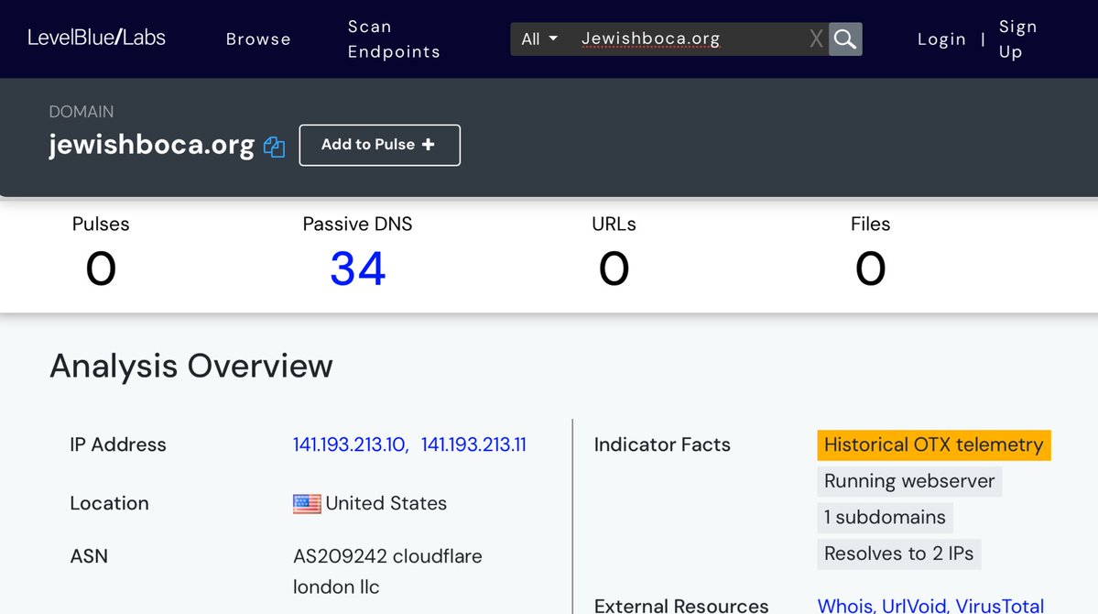Screen dimensions: 1098x614
Task: View the 34 Passive DNS records
Action: pyautogui.click(x=357, y=269)
